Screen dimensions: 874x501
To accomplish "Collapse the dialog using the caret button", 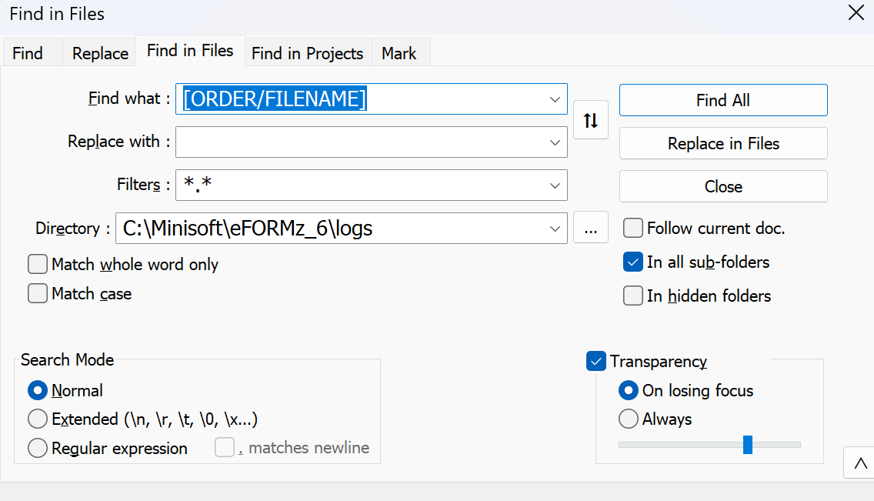I will coord(860,463).
